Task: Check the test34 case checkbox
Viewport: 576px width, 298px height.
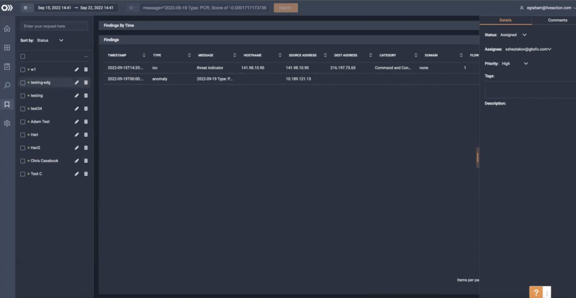Action: (x=23, y=109)
